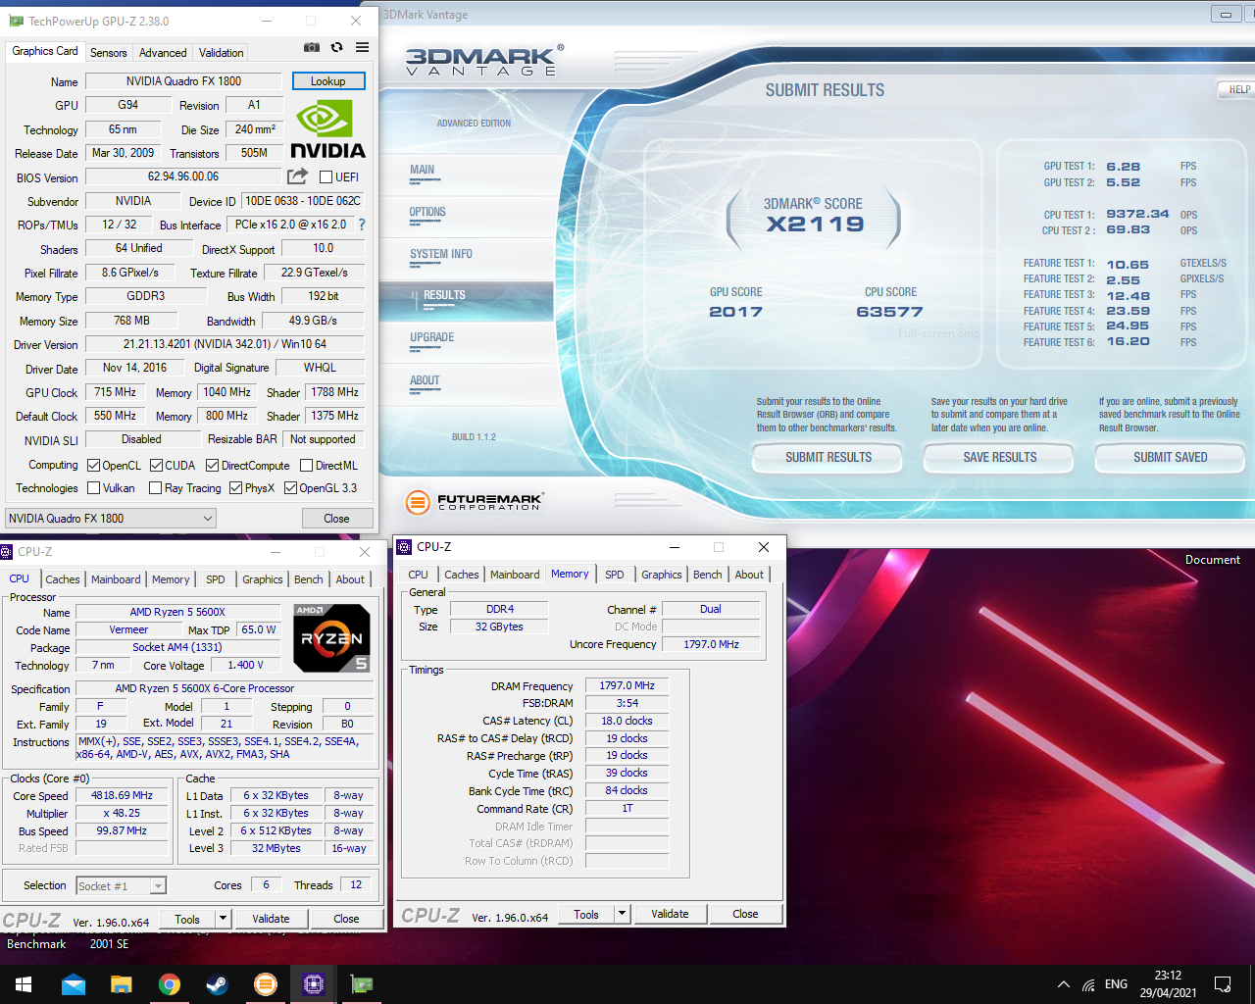The image size is (1255, 1004).
Task: Click the Submit Saved button
Action: 1171,458
